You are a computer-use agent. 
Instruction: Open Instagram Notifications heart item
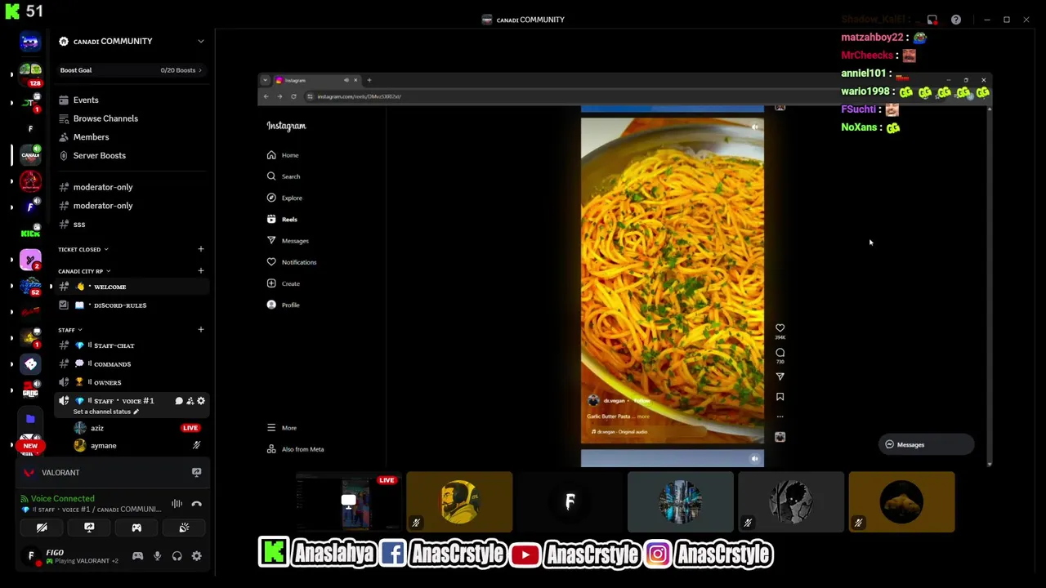(x=292, y=262)
